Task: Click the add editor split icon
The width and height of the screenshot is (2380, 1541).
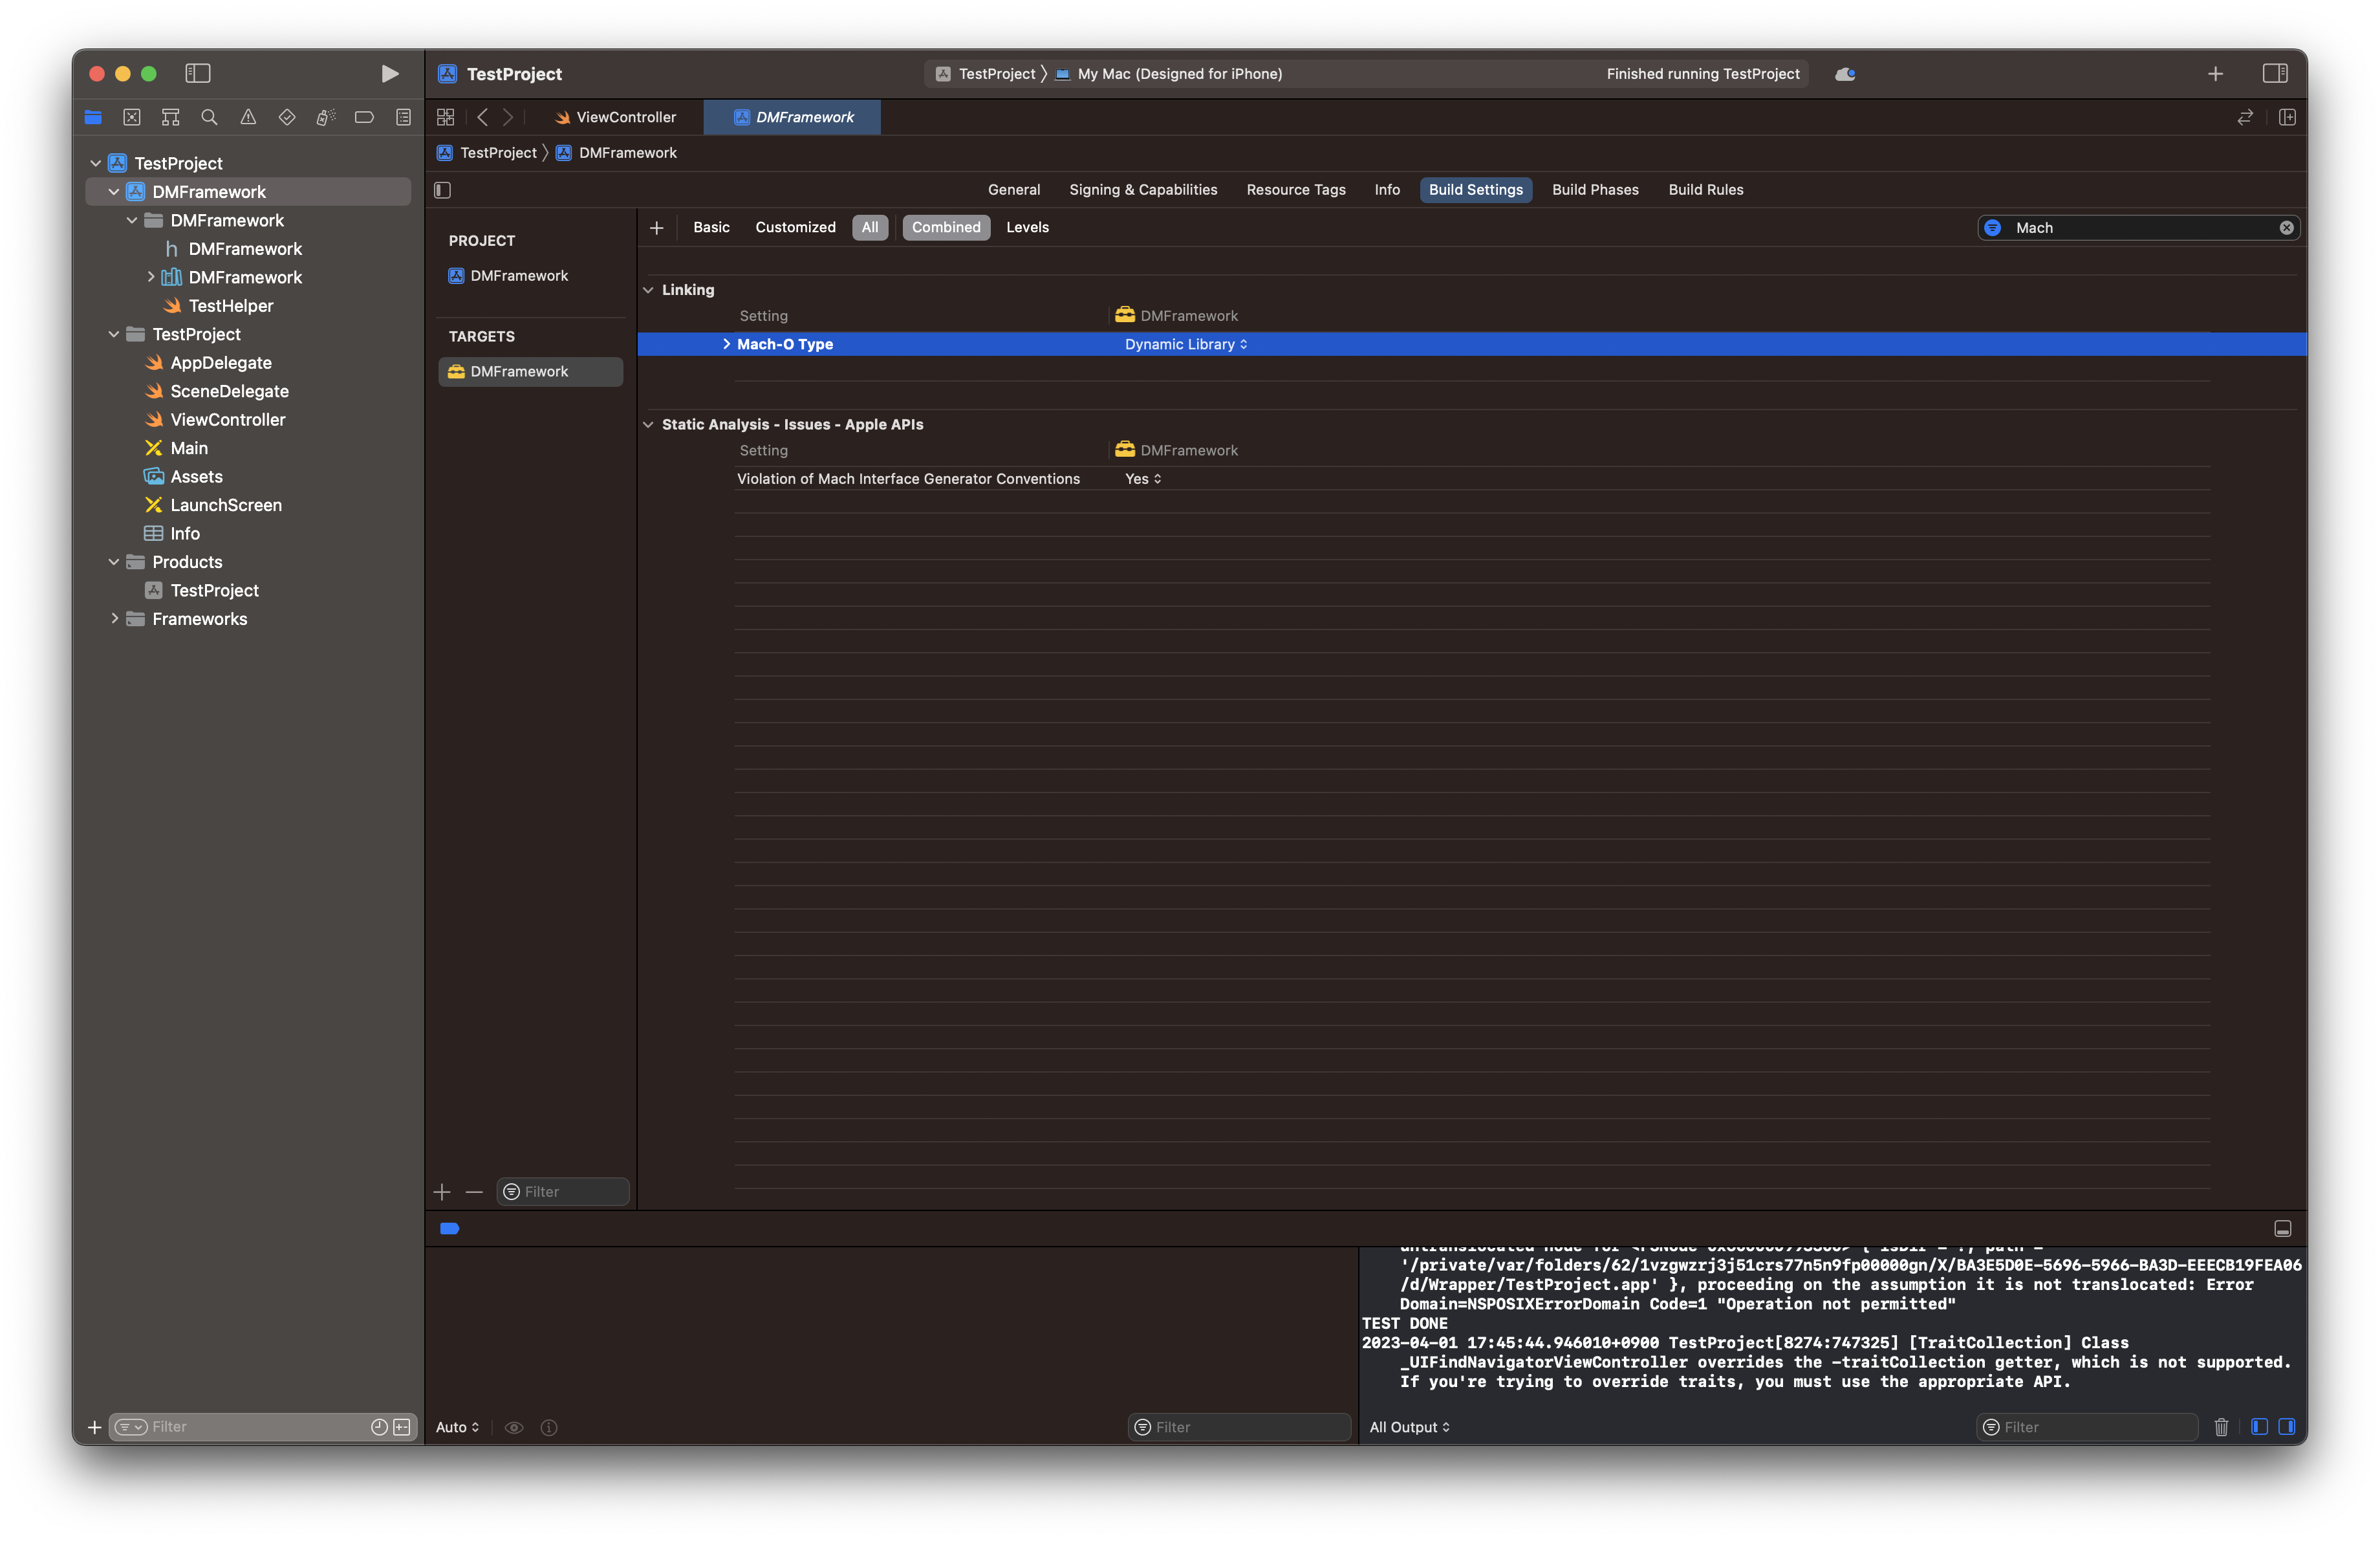Action: click(x=2287, y=117)
